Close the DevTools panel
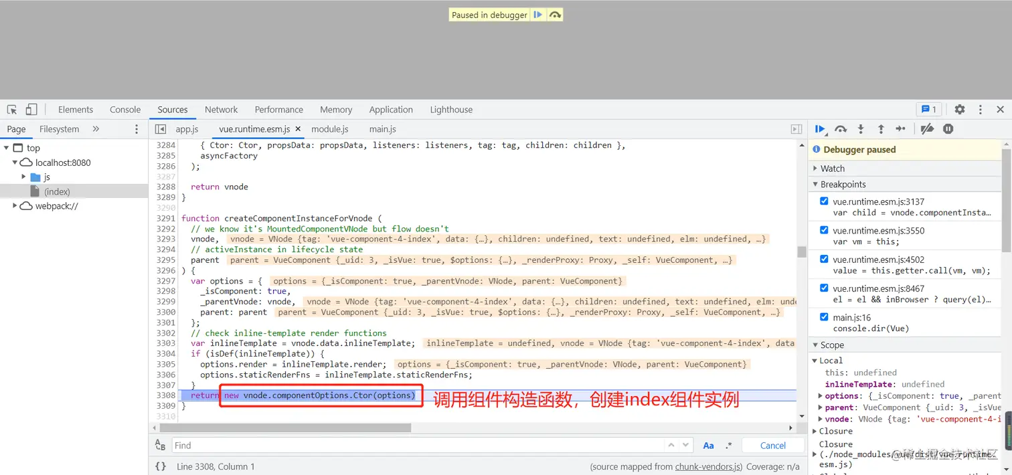The image size is (1012, 475). [x=1001, y=110]
